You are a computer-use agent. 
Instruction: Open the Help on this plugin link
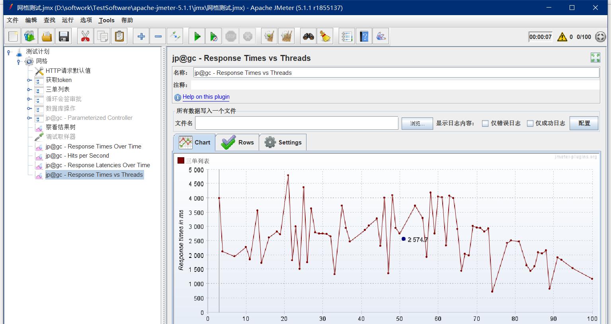[x=206, y=97]
